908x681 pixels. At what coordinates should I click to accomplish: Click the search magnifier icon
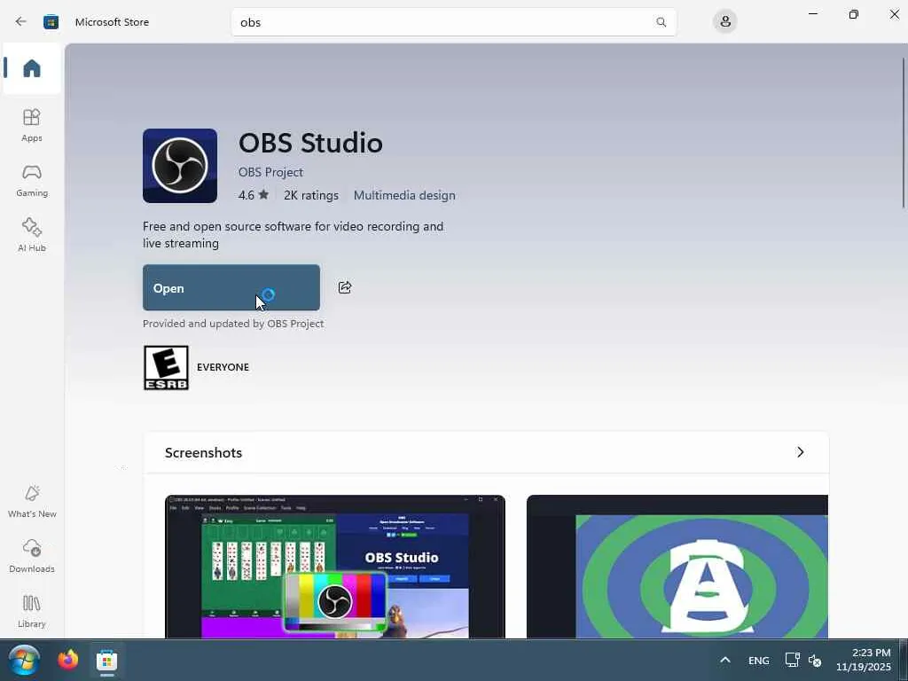[x=661, y=22]
